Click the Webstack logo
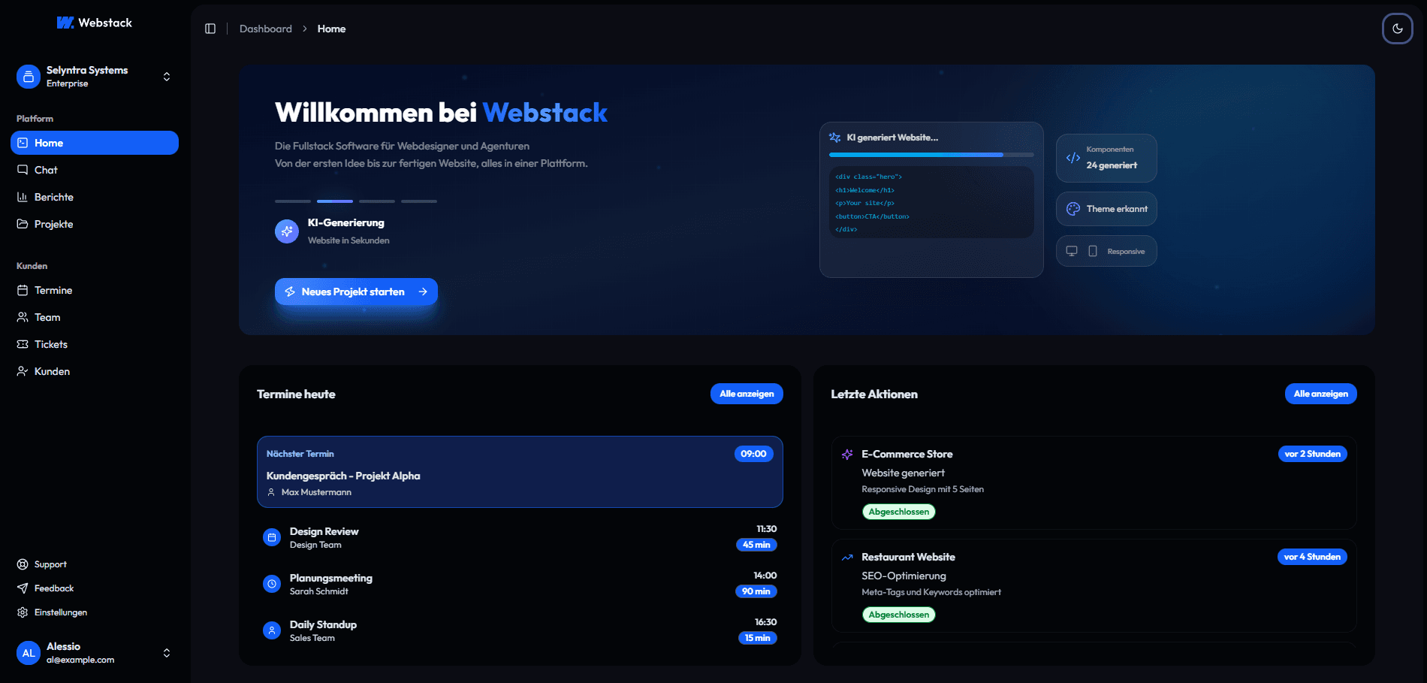Image resolution: width=1427 pixels, height=683 pixels. pyautogui.click(x=95, y=23)
